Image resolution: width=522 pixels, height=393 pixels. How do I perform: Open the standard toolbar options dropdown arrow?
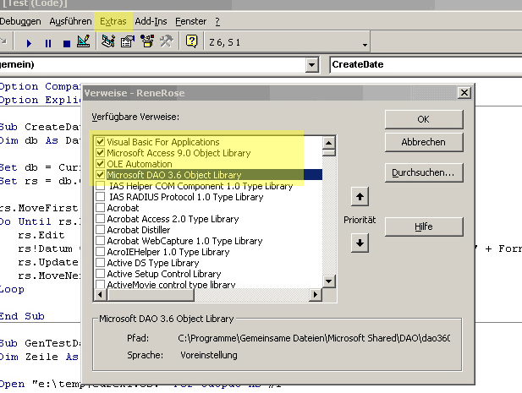[x=365, y=45]
